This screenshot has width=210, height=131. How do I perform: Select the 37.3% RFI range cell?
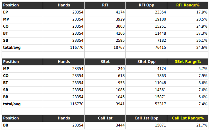(202, 33)
